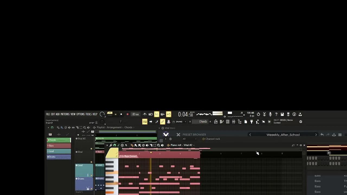Open the browser tree icon
The width and height of the screenshot is (347, 195).
click(240, 122)
